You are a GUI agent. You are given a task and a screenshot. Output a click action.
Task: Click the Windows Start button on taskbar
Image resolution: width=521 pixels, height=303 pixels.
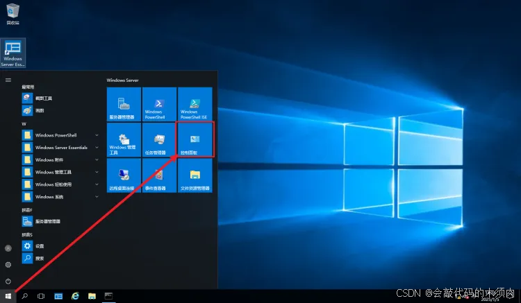coord(8,296)
